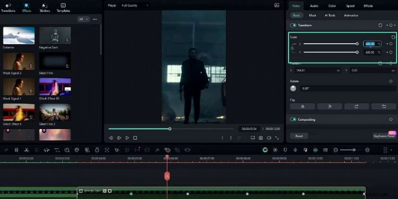Click the Position X value field
Viewport: 398px width, 199px height.
pos(317,70)
